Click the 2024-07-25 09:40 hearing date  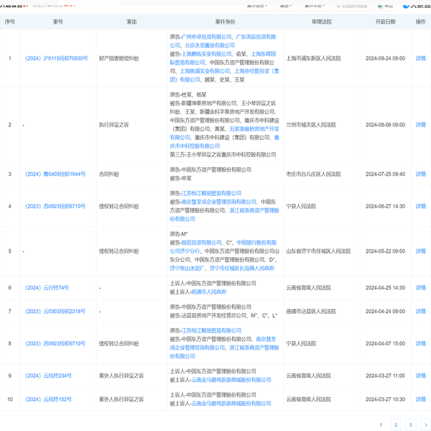coord(385,174)
